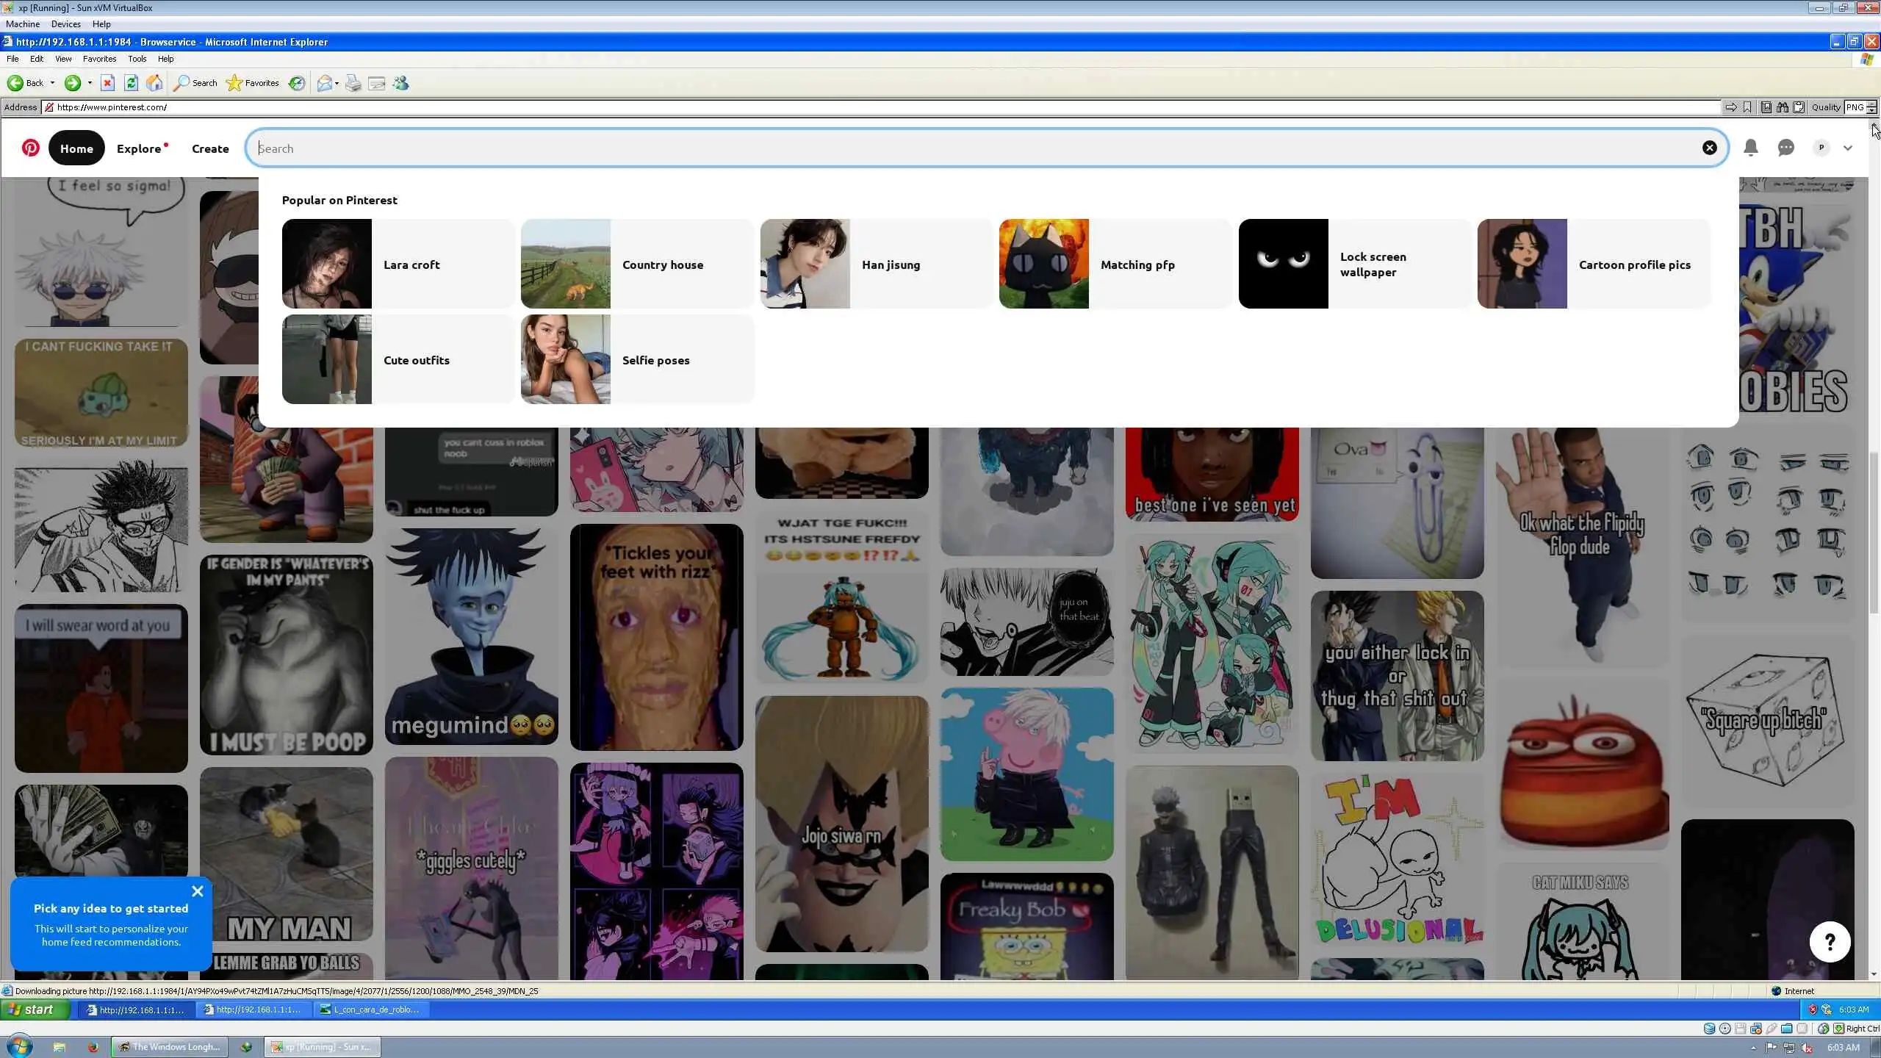
Task: Expand the Back button history arrow
Action: (x=52, y=83)
